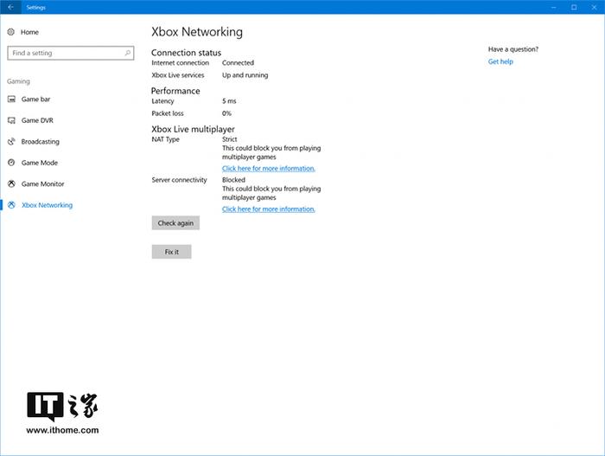Open the Game bar section

pyautogui.click(x=35, y=100)
